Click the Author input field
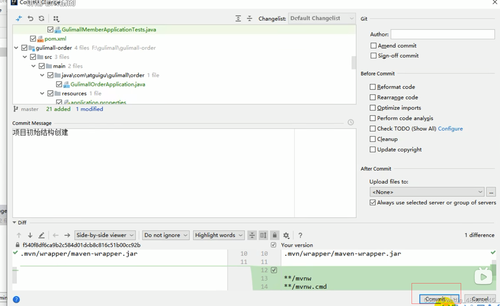500x306 pixels. 443,34
